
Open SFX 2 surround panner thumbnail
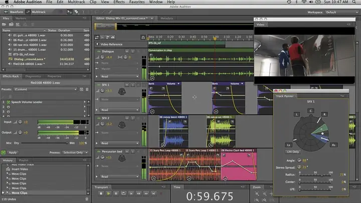pyautogui.click(x=122, y=125)
